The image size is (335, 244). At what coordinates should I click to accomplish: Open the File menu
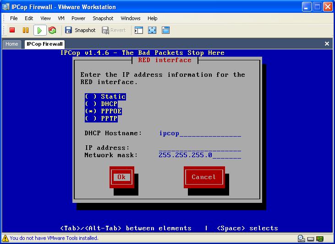click(14, 18)
